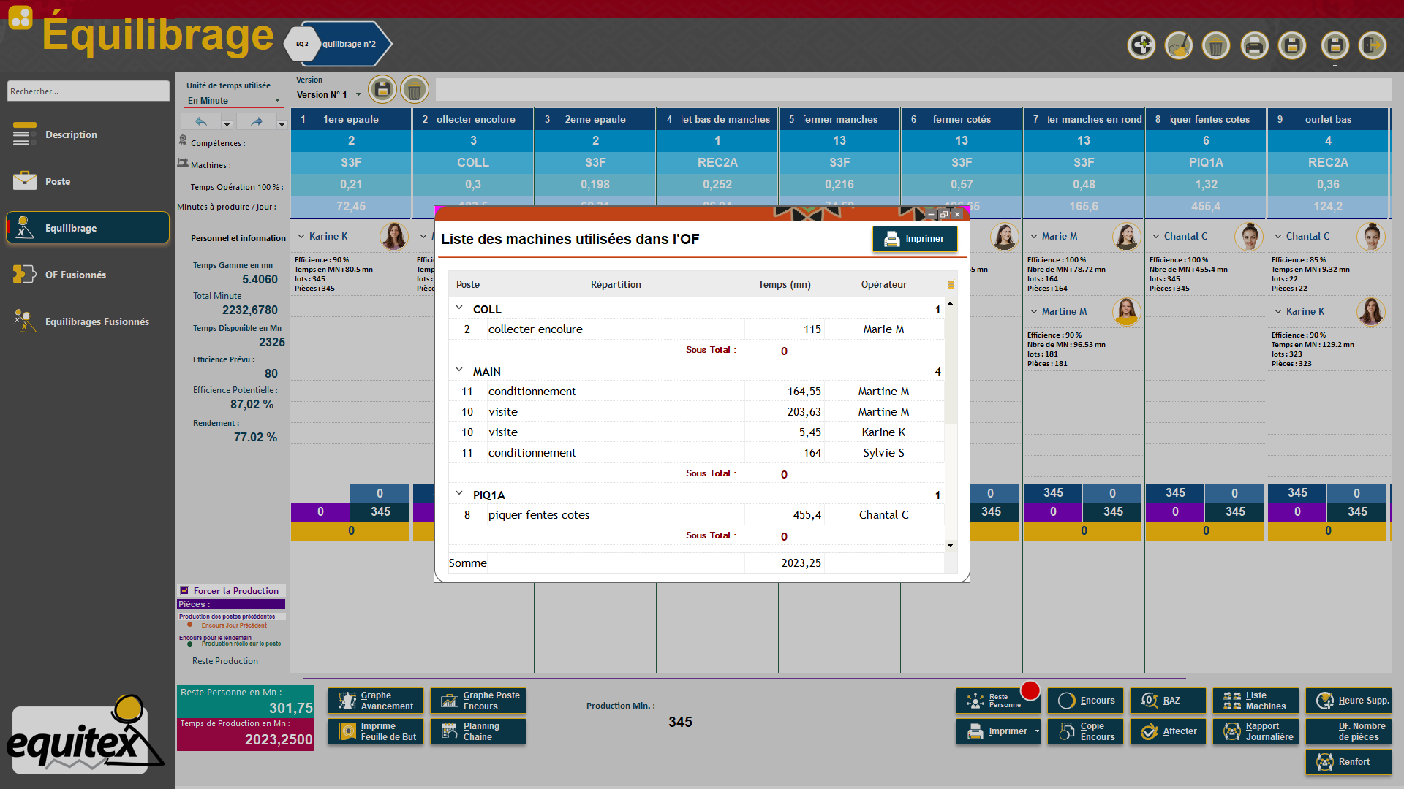The width and height of the screenshot is (1404, 789).
Task: Click the top-right printer icon
Action: click(1254, 45)
